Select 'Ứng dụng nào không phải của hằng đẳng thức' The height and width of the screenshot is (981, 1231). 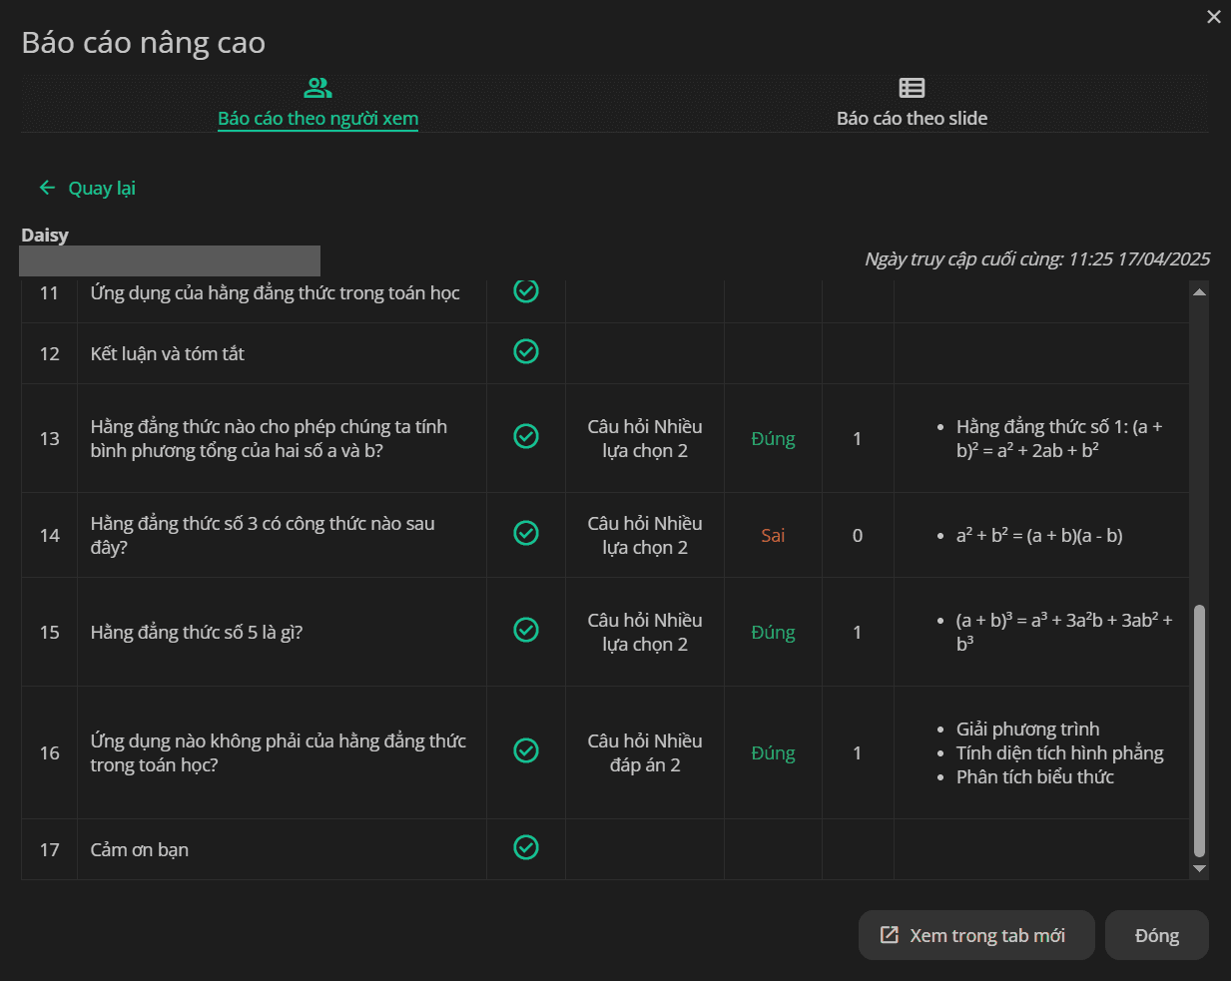coord(279,752)
